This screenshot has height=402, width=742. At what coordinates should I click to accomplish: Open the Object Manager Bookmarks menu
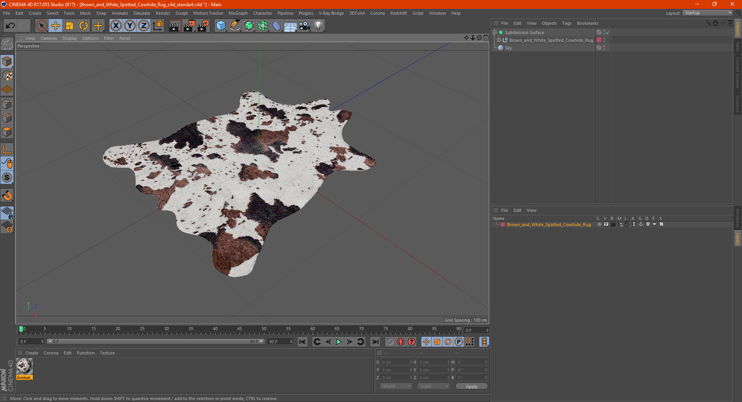pos(587,23)
